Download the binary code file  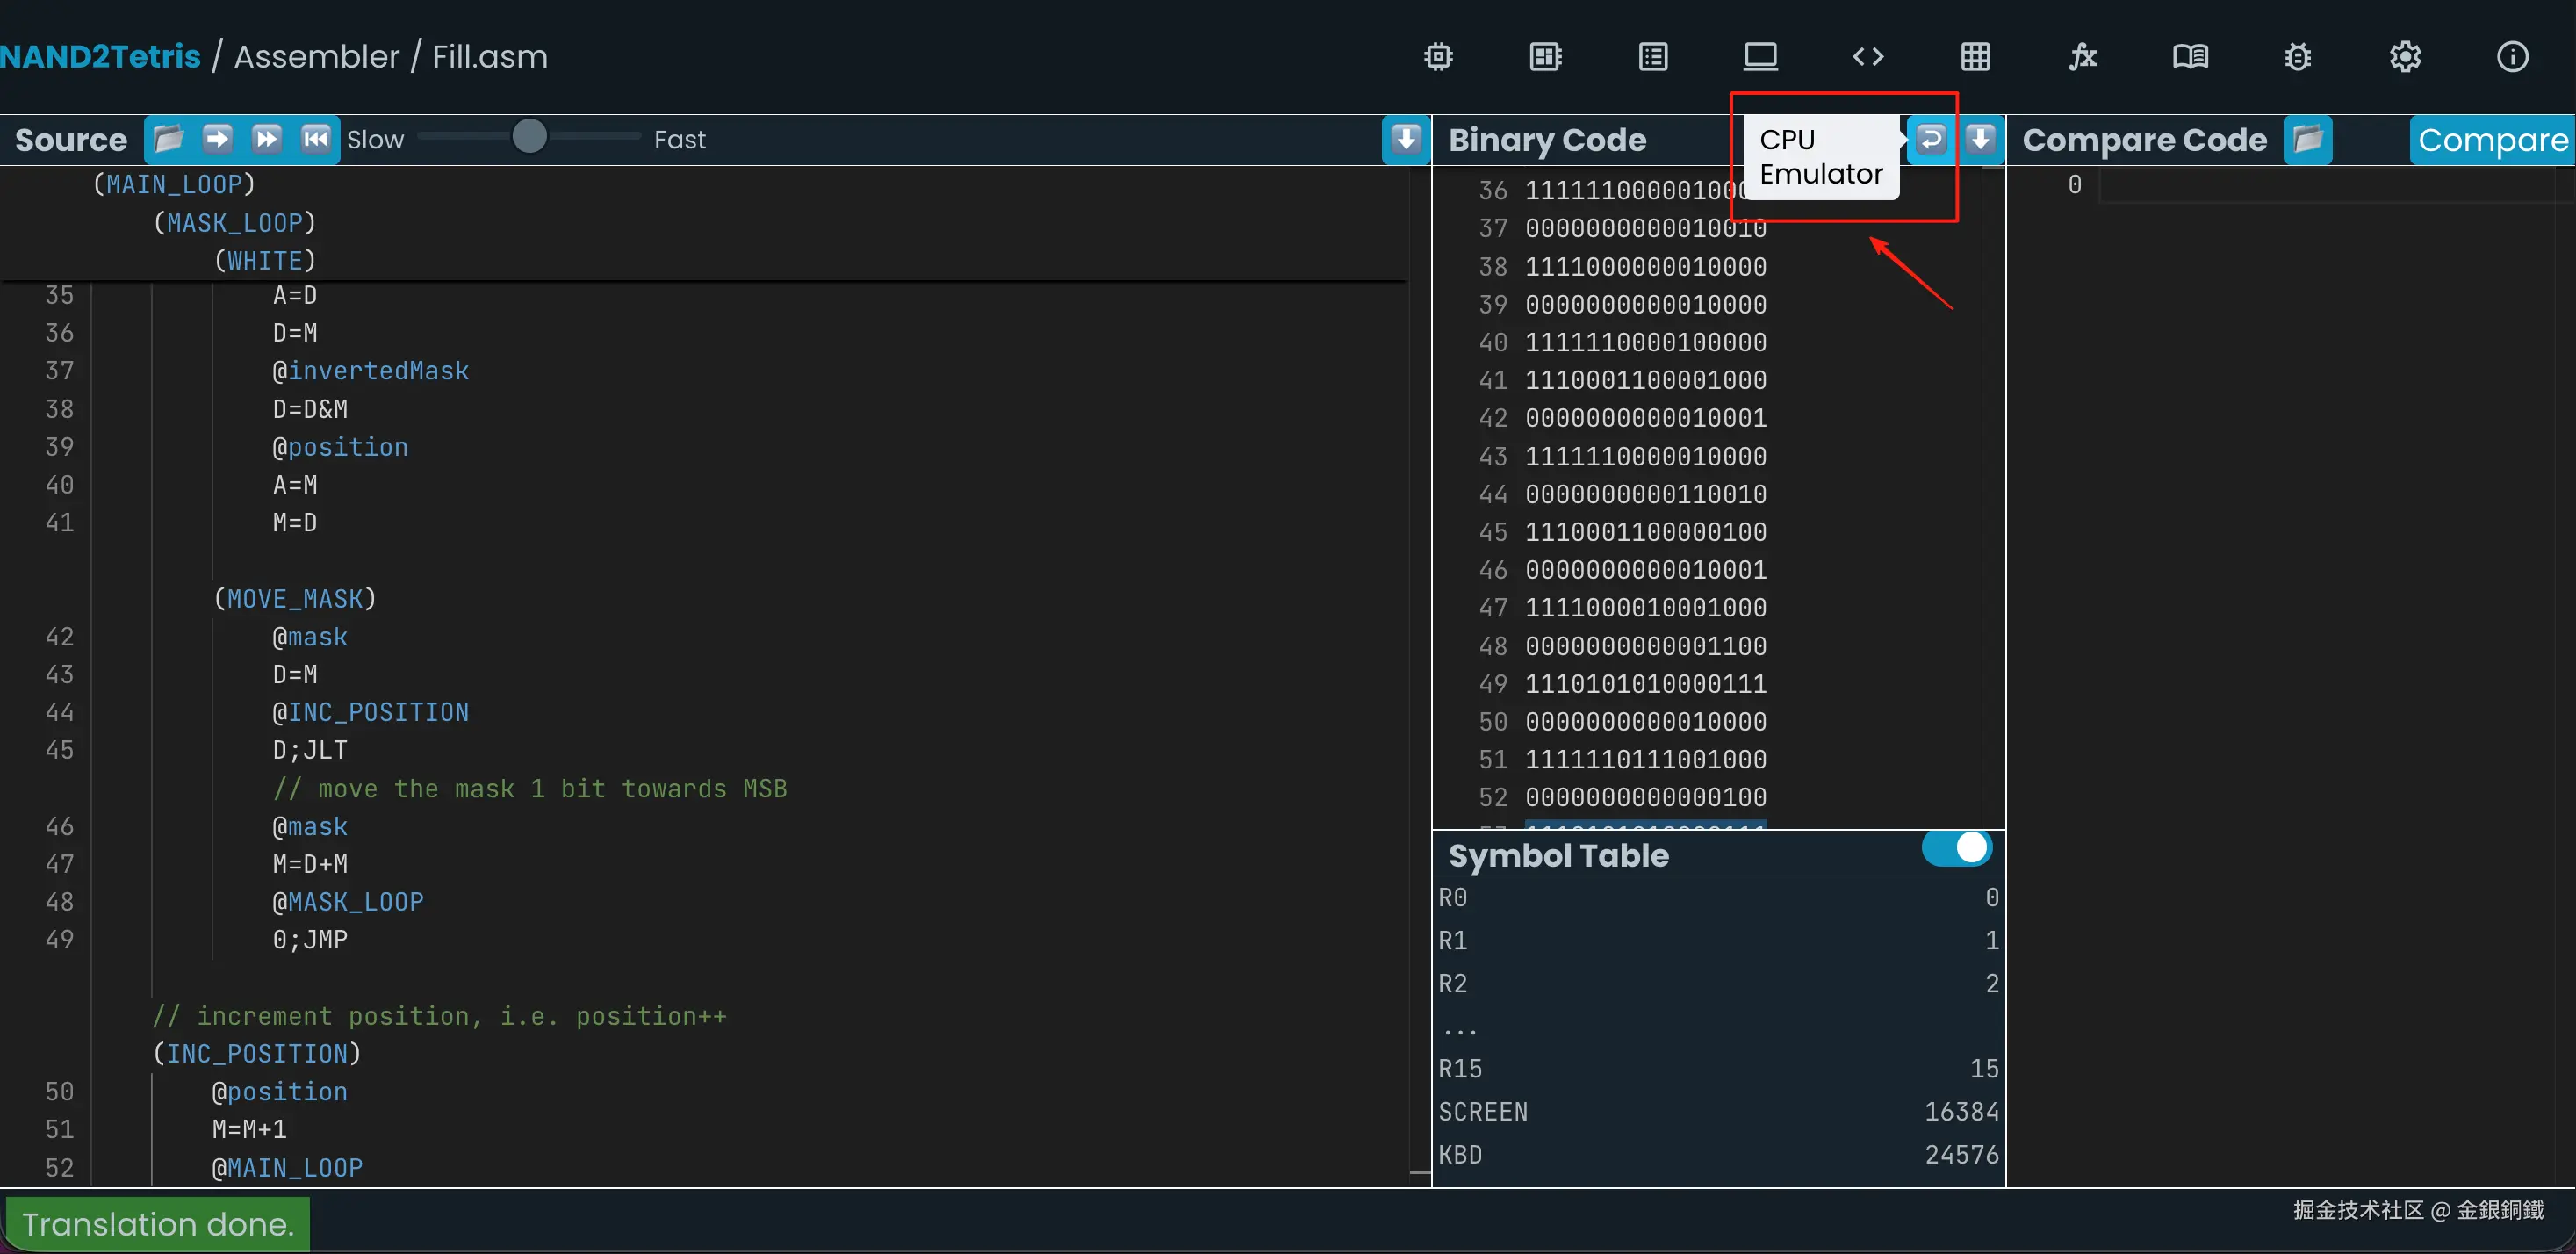[1980, 139]
